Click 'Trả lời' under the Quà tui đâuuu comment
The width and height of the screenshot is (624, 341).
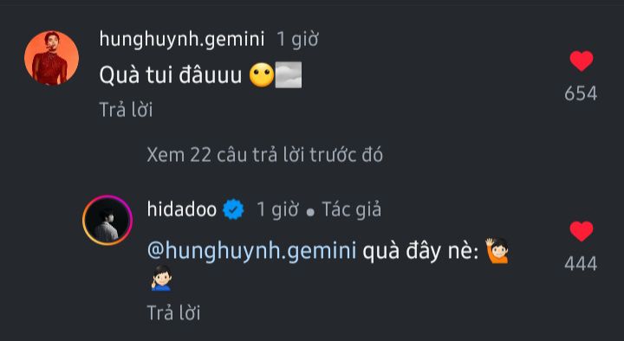pos(126,110)
